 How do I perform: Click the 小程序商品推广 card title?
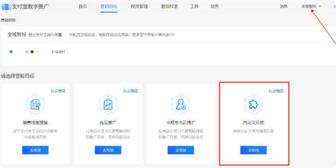coord(181,123)
